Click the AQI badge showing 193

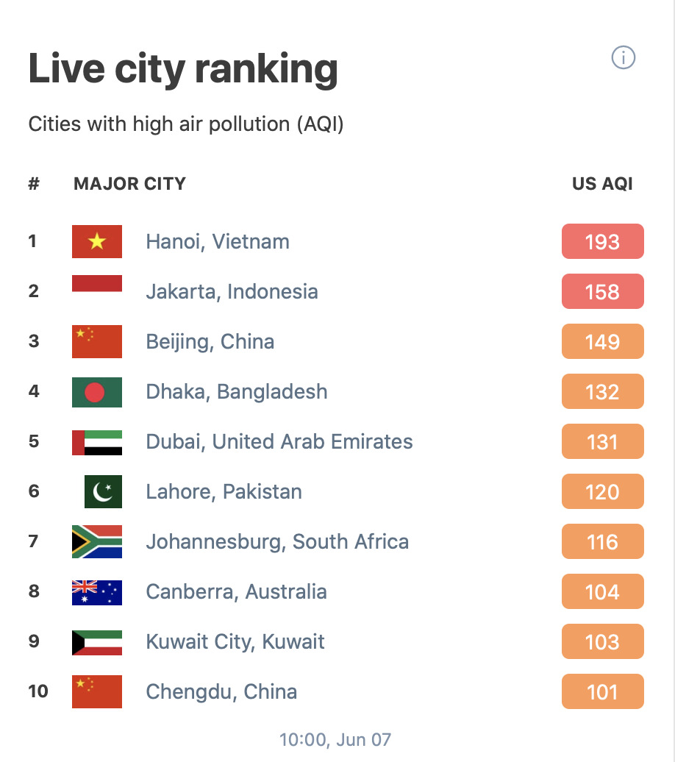(602, 241)
